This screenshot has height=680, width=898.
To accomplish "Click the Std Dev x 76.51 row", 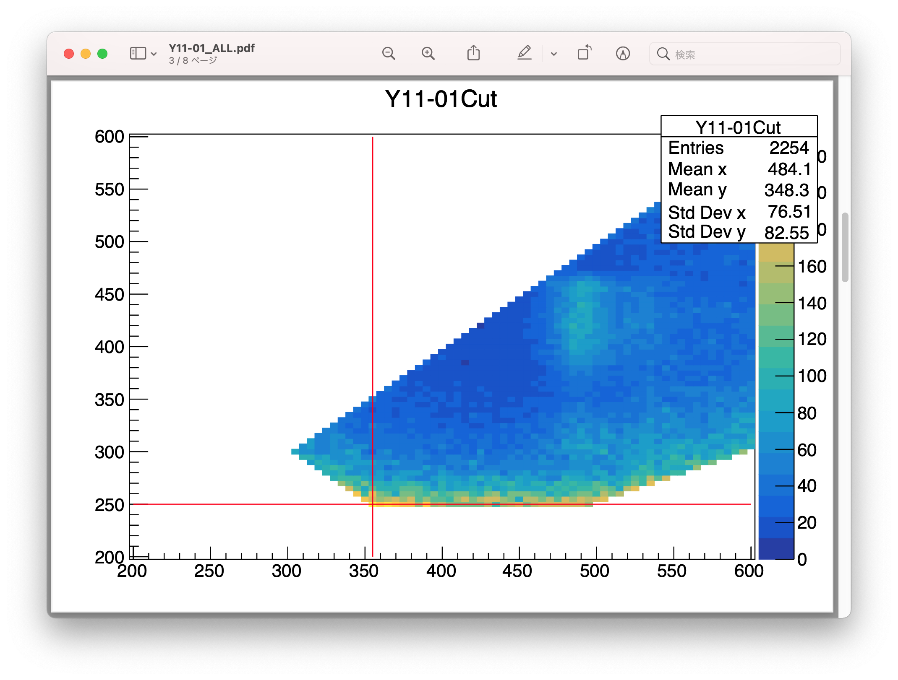I will pos(739,212).
